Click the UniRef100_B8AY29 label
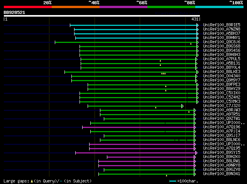This screenshot has height=184, width=247. (x=222, y=89)
